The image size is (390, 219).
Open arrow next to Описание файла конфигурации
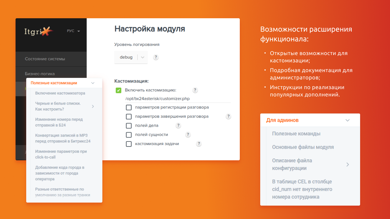pos(348,164)
